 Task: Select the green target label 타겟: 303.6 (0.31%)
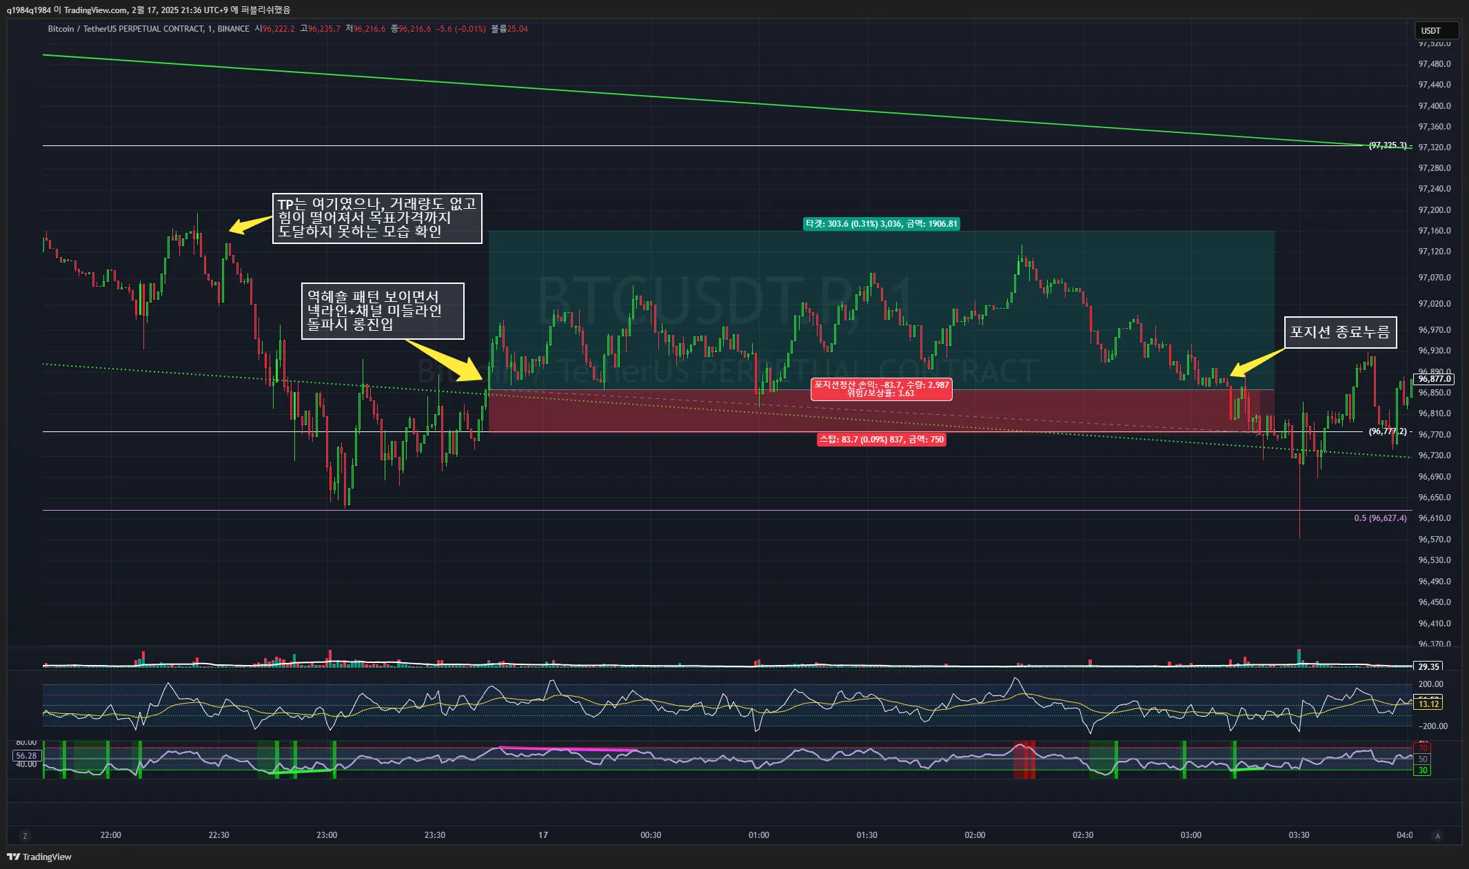(x=882, y=224)
